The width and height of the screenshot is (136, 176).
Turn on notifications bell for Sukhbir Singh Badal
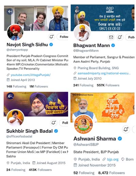[54, 123]
